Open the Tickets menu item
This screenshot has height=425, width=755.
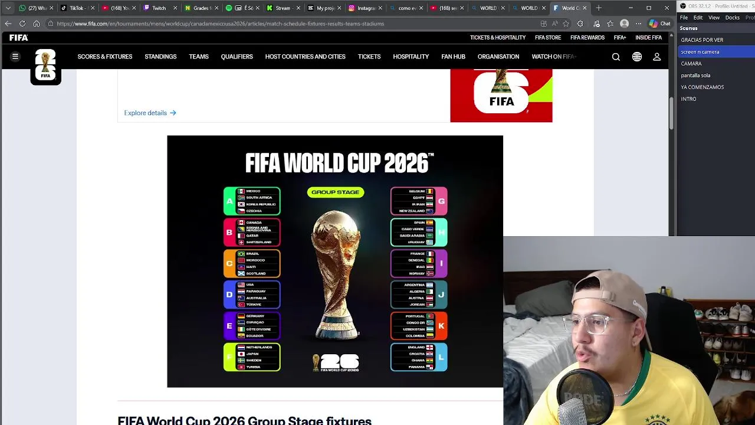pyautogui.click(x=369, y=57)
